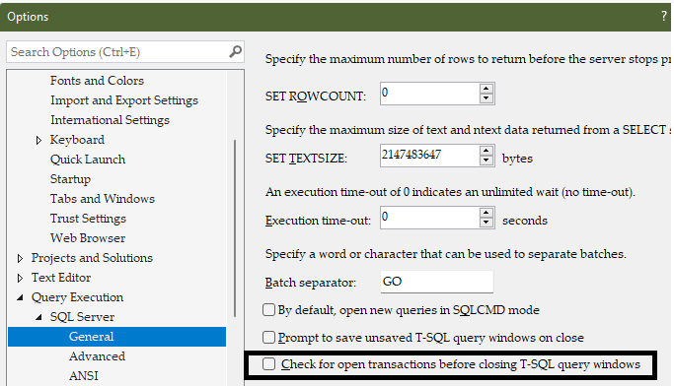Screen dimensions: 674x386
Task: Select the ANSI options page
Action: [x=84, y=376]
